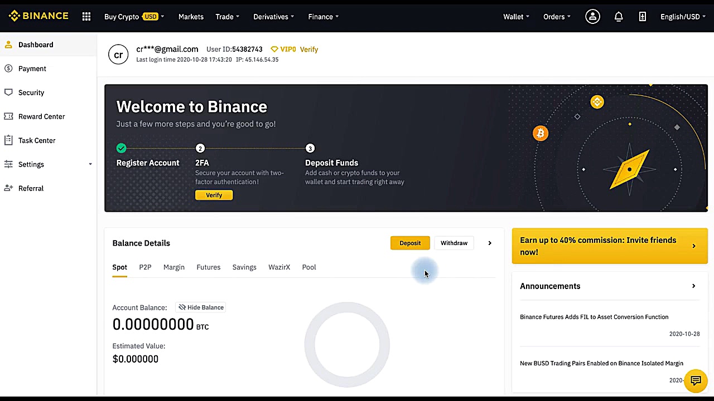Expand the Buy Crypto dropdown

(134, 17)
